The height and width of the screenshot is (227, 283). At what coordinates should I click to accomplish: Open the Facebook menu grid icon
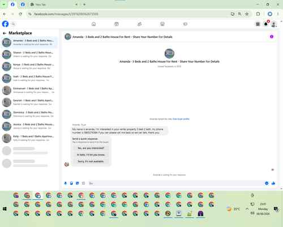258,24
